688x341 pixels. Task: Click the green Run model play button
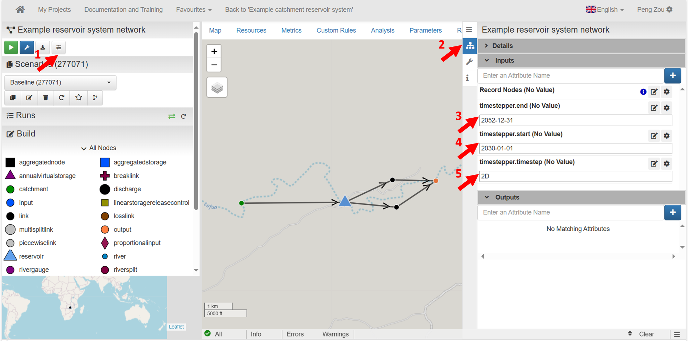click(11, 47)
